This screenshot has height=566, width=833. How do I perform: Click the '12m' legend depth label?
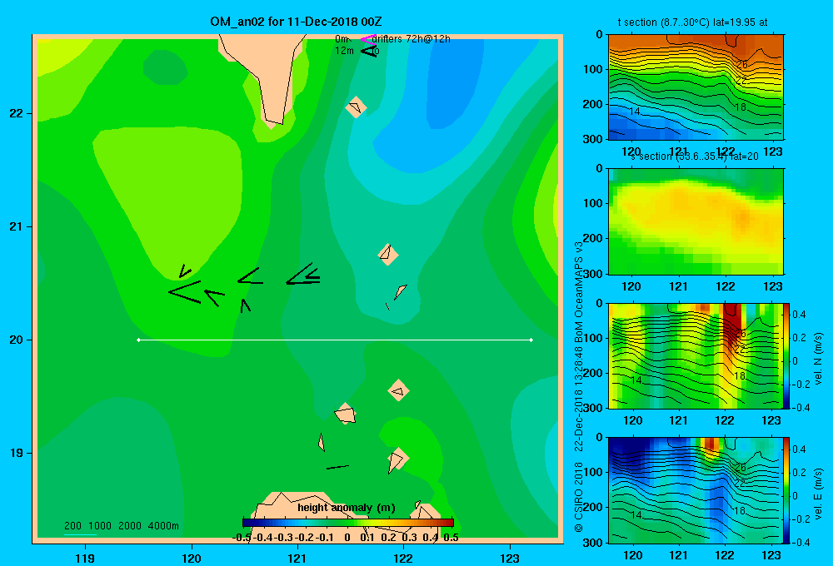point(344,51)
